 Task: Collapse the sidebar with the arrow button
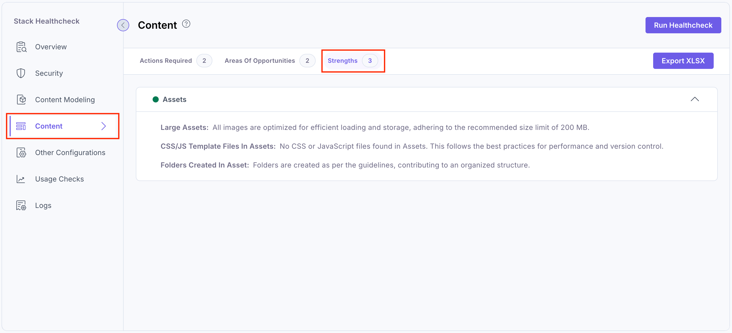pyautogui.click(x=123, y=25)
